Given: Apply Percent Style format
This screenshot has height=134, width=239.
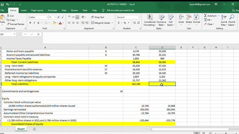Looking at the screenshot, I should 125,23.
